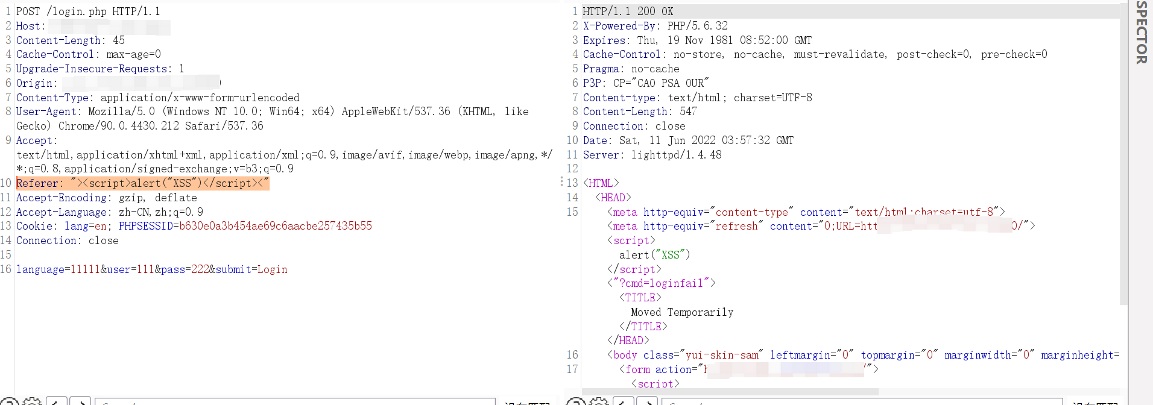Screen dimensions: 1153x405
Task: Click the response vertical scrollbar
Action: click(1123, 154)
